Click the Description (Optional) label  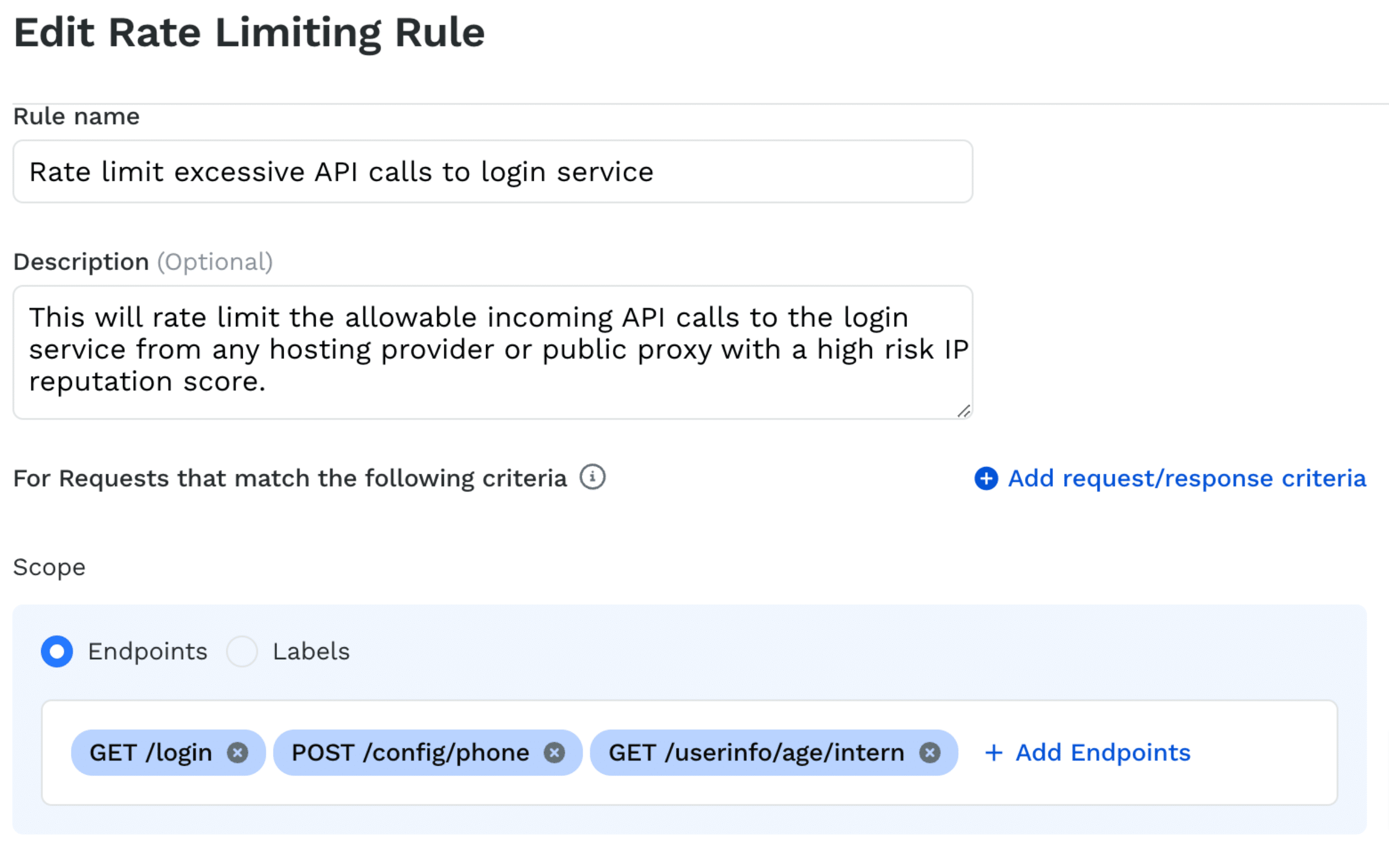(x=143, y=262)
